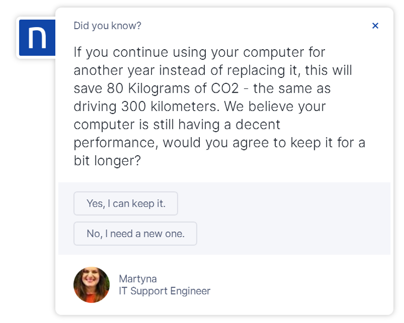Close the "Did you know?" popup
Viewport: 404px width, 323px height.
[x=375, y=26]
